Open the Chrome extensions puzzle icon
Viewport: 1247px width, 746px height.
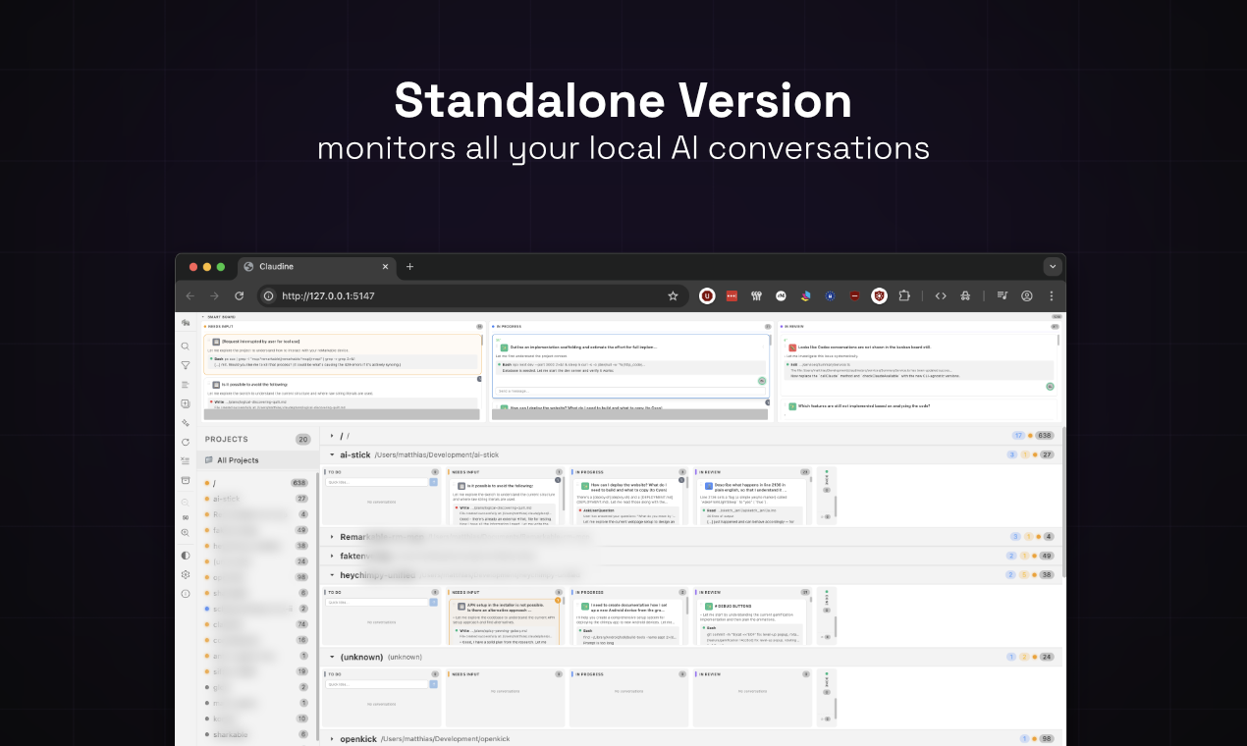coord(904,295)
